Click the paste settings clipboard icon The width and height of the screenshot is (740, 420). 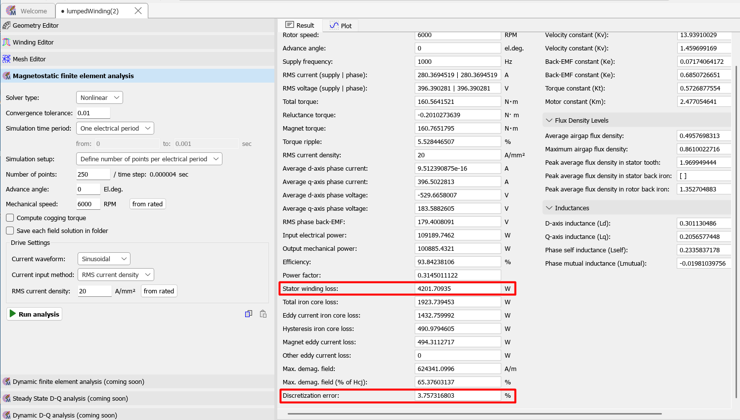pos(263,314)
